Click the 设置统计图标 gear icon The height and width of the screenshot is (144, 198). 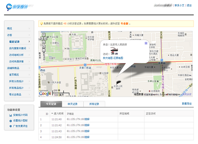[11, 120]
